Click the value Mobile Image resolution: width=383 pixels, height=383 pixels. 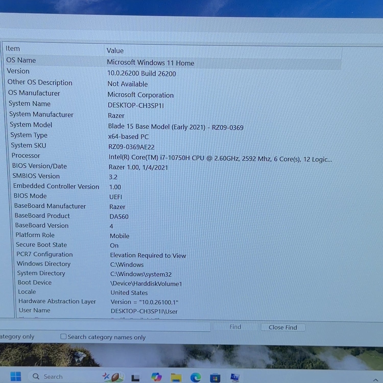119,236
